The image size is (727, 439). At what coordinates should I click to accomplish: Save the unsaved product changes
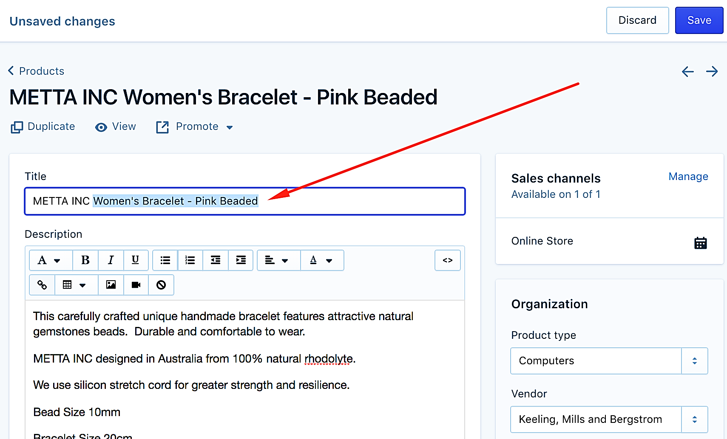coord(699,20)
